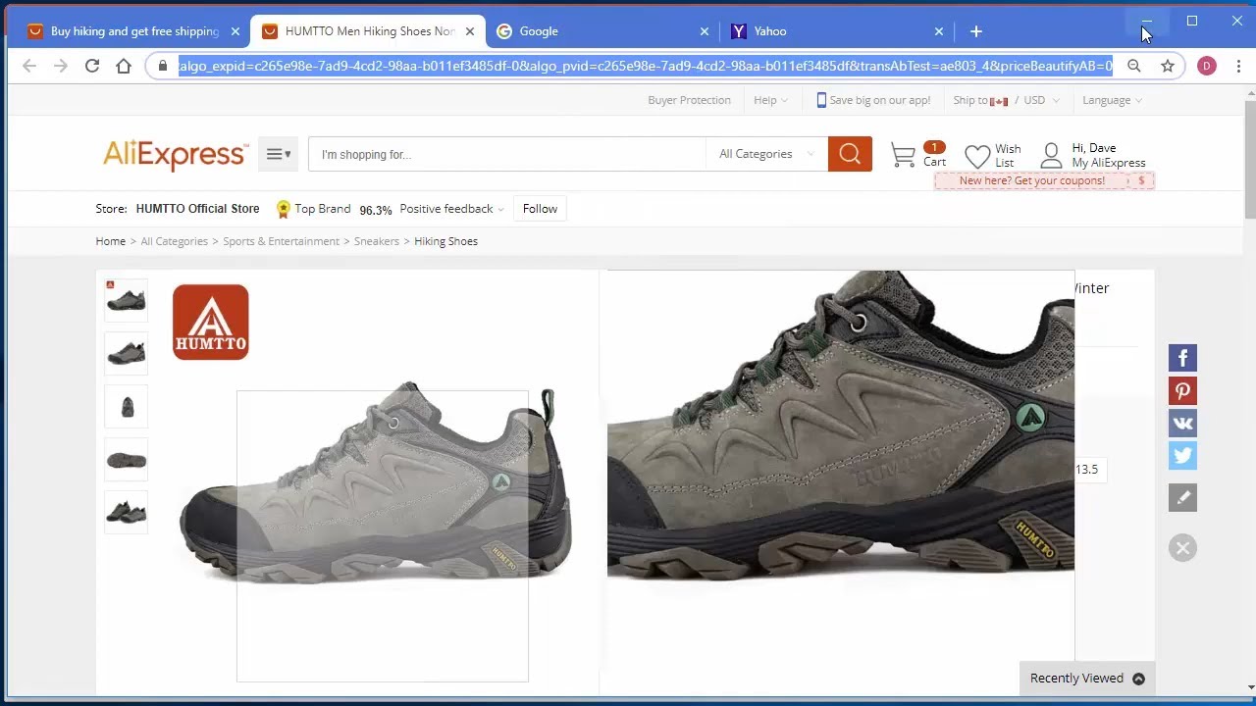The width and height of the screenshot is (1256, 706).
Task: Share on Pinterest
Action: pos(1182,391)
